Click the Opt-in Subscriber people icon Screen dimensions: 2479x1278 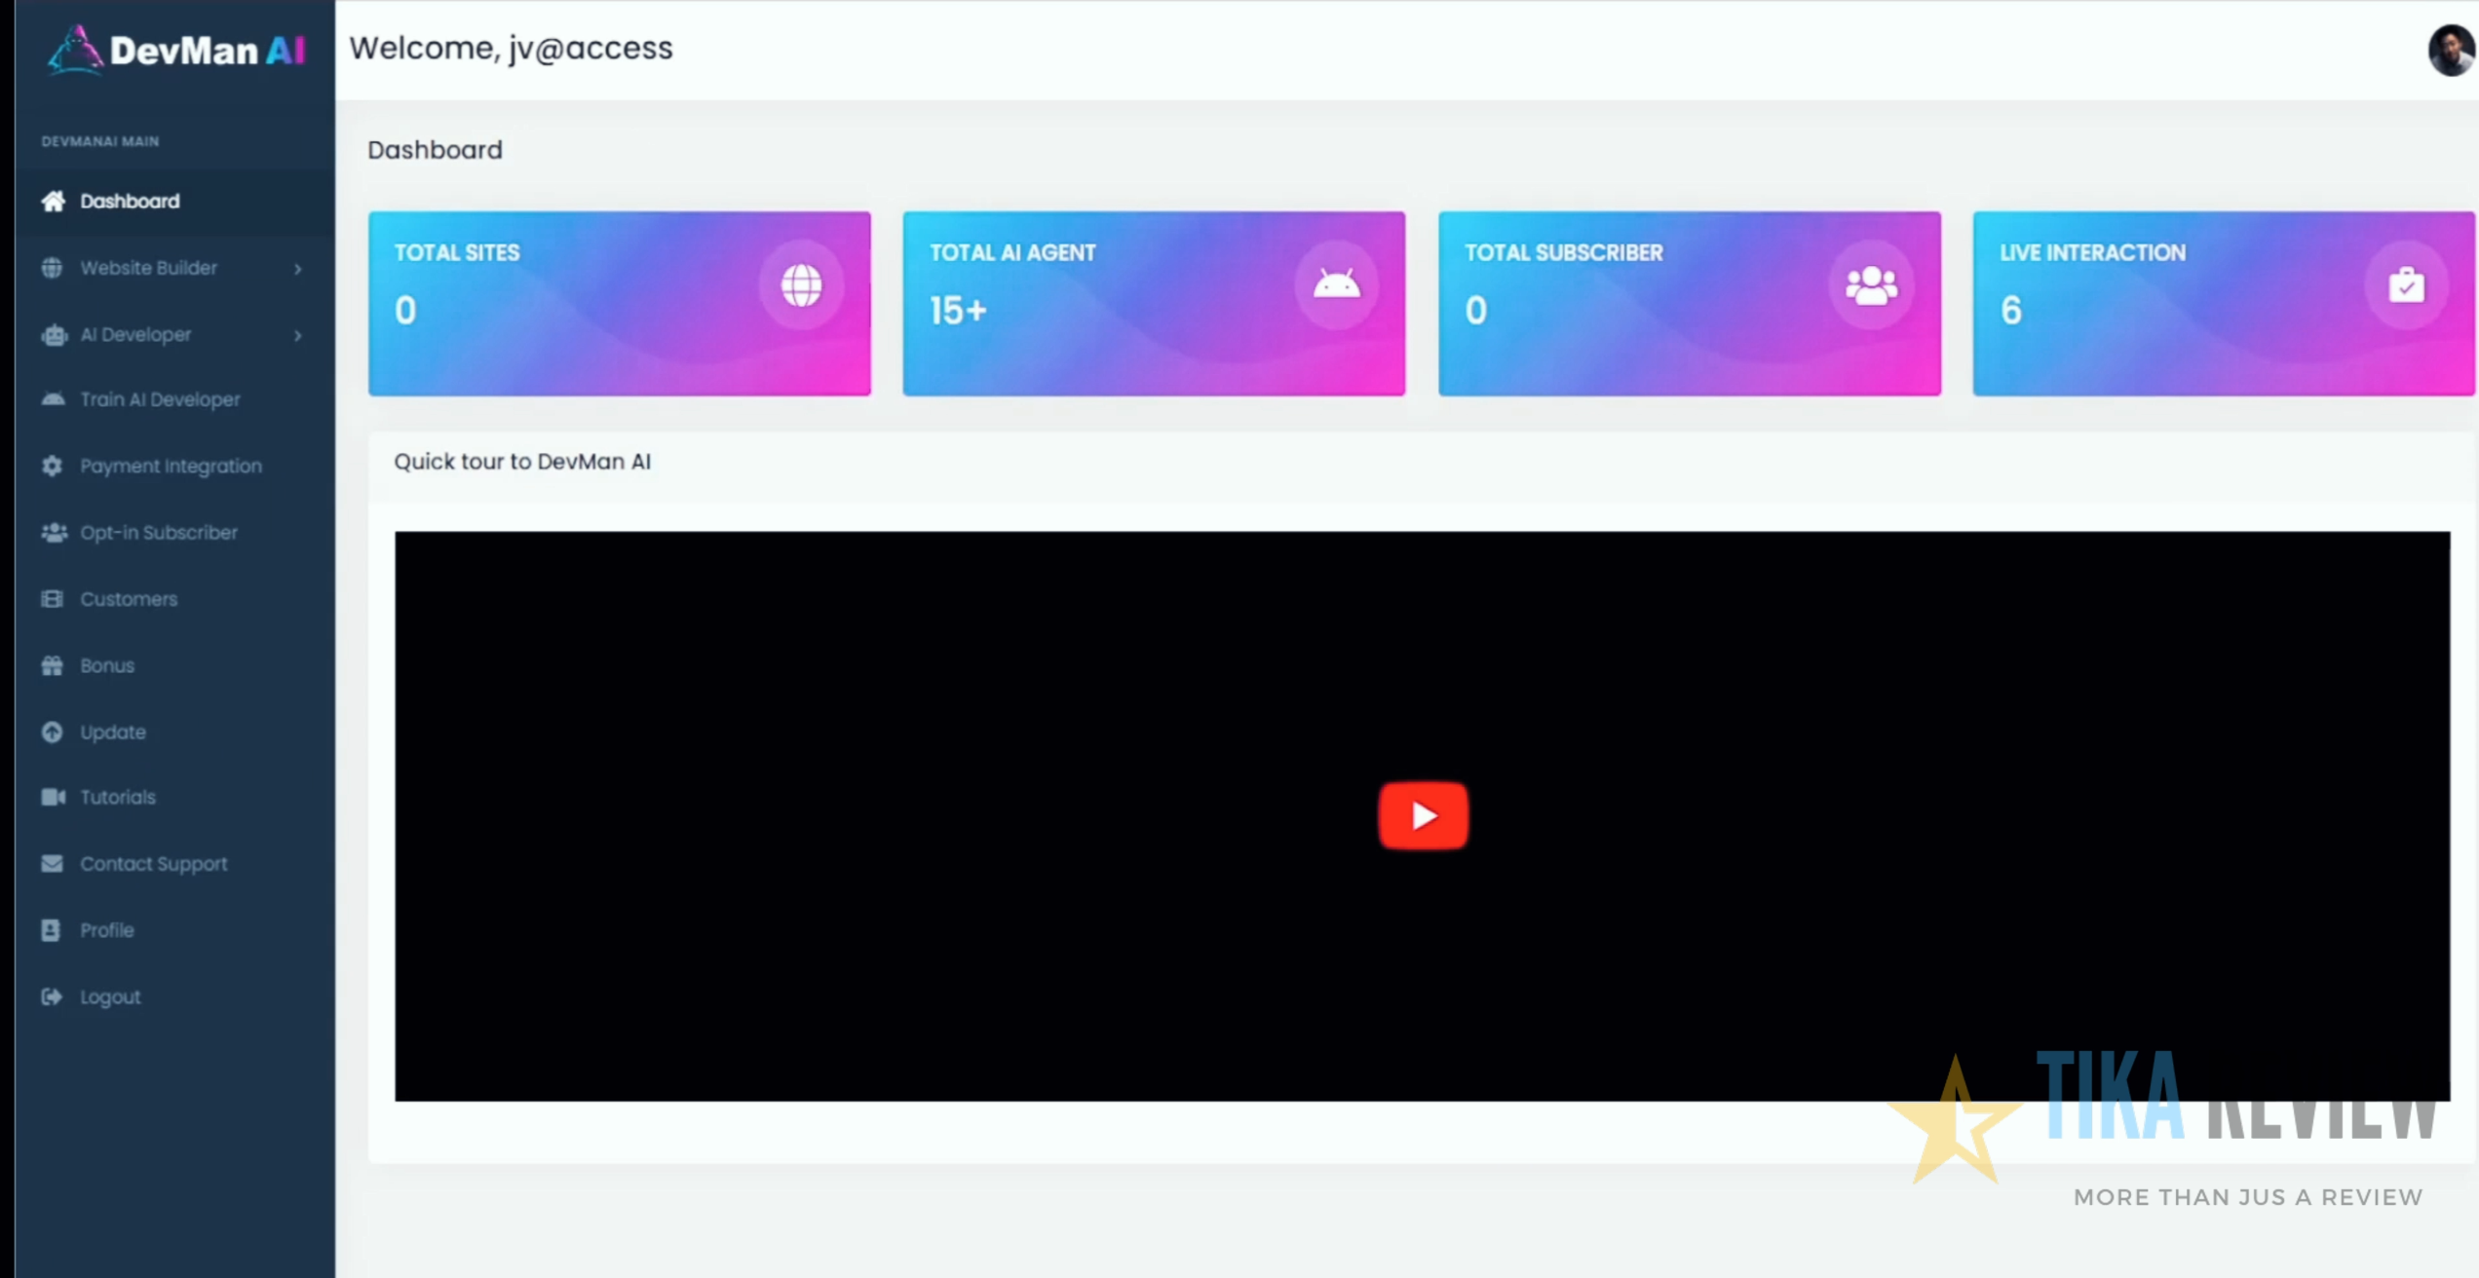[54, 532]
